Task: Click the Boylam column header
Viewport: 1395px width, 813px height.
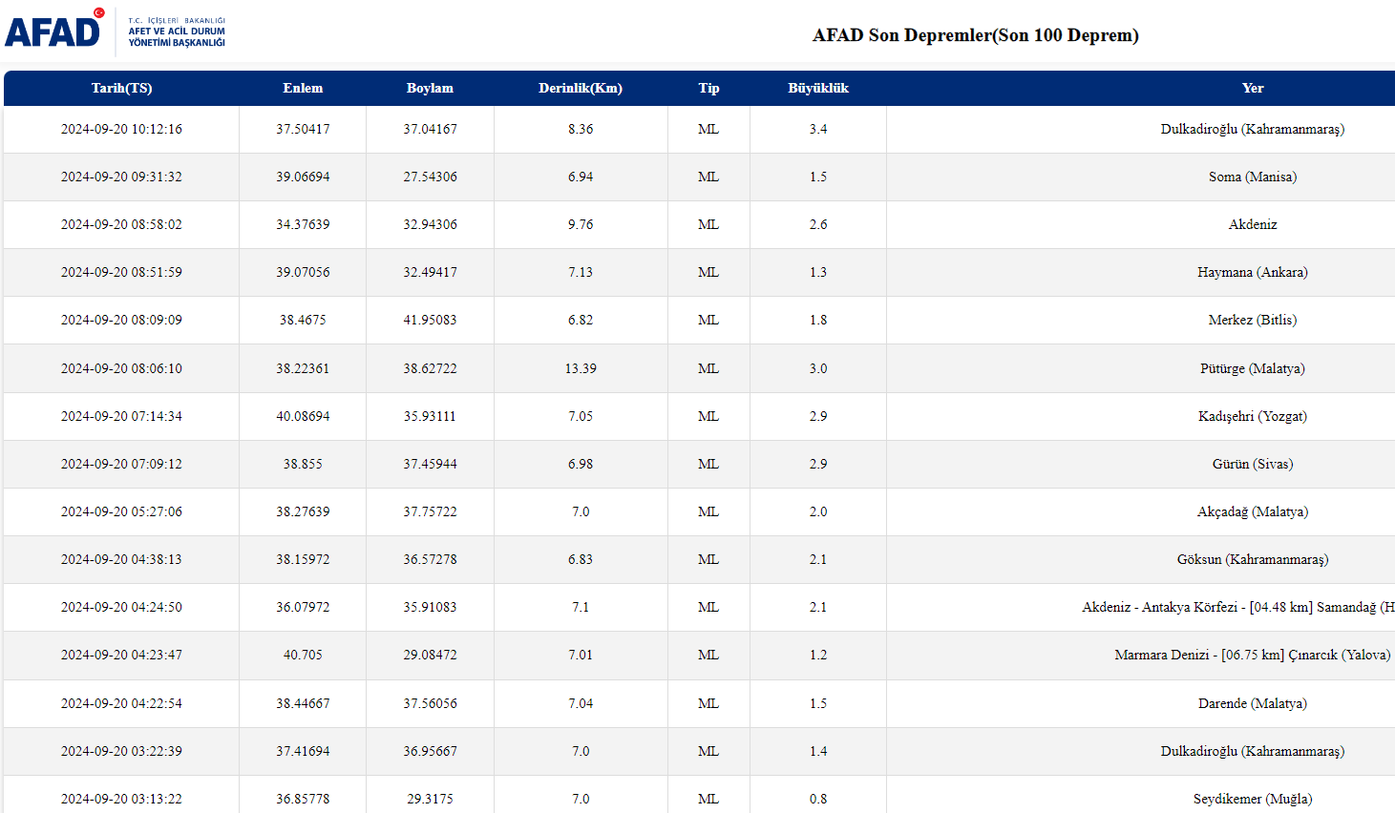Action: [x=430, y=88]
